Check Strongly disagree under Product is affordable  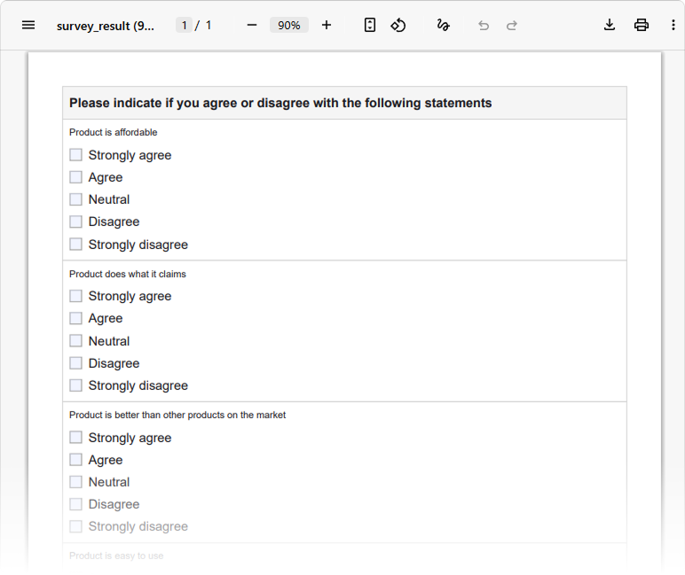(x=76, y=244)
